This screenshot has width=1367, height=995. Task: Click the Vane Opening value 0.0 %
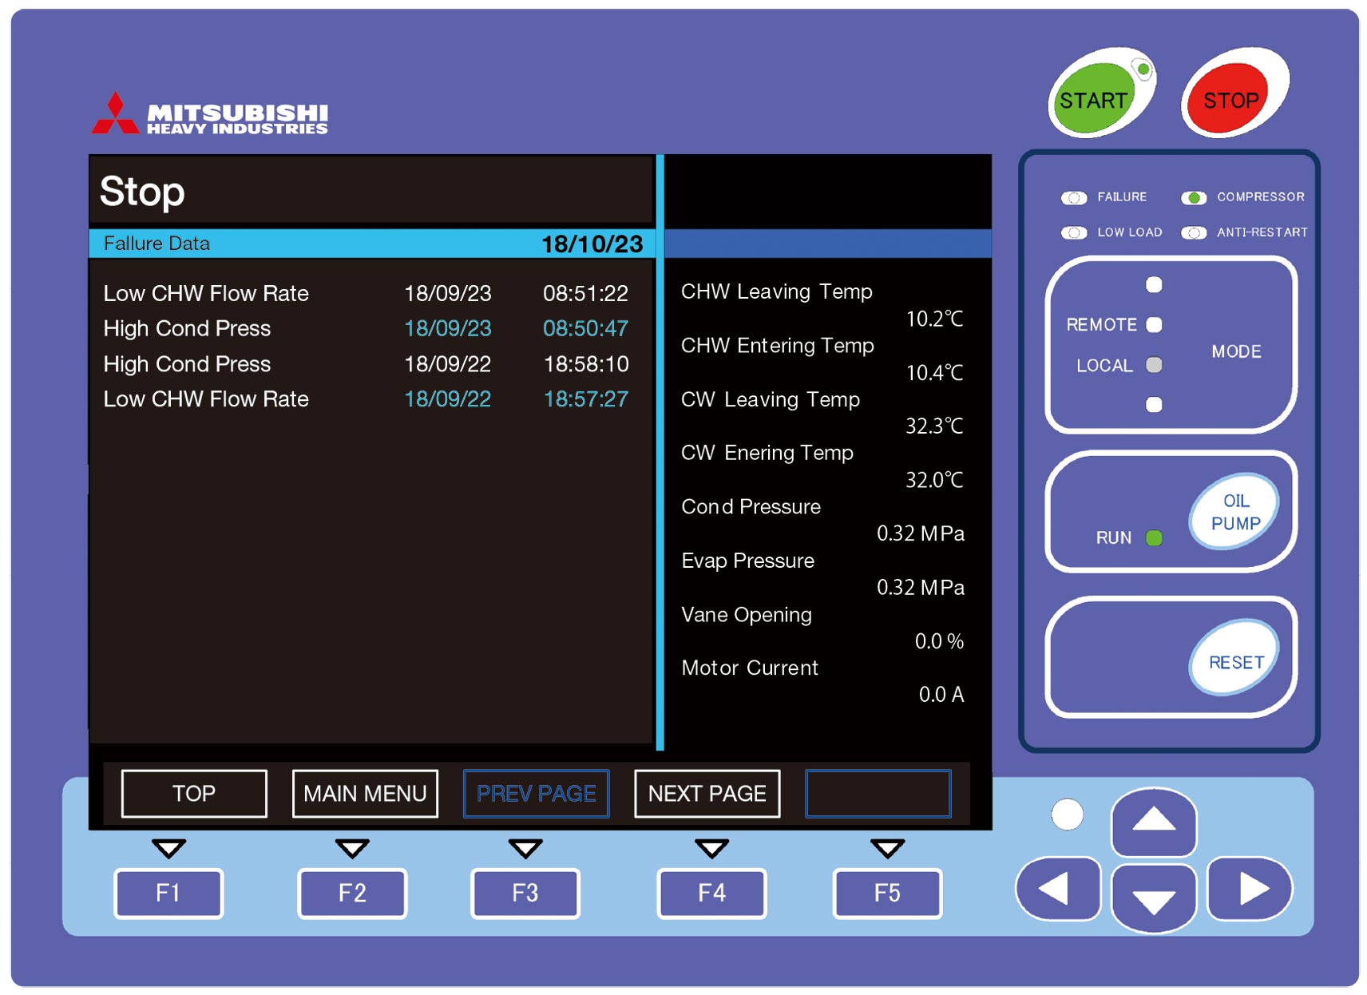939,641
